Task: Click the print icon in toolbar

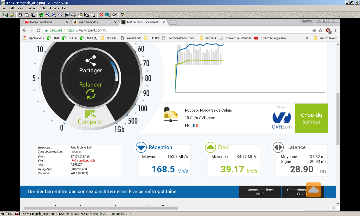Action: pyautogui.click(x=74, y=15)
